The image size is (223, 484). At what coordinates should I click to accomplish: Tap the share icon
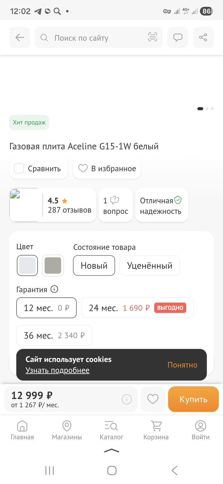coord(203,38)
